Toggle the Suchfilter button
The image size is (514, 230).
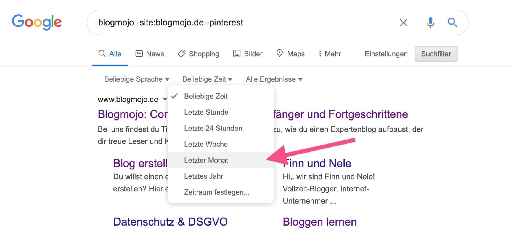(436, 54)
